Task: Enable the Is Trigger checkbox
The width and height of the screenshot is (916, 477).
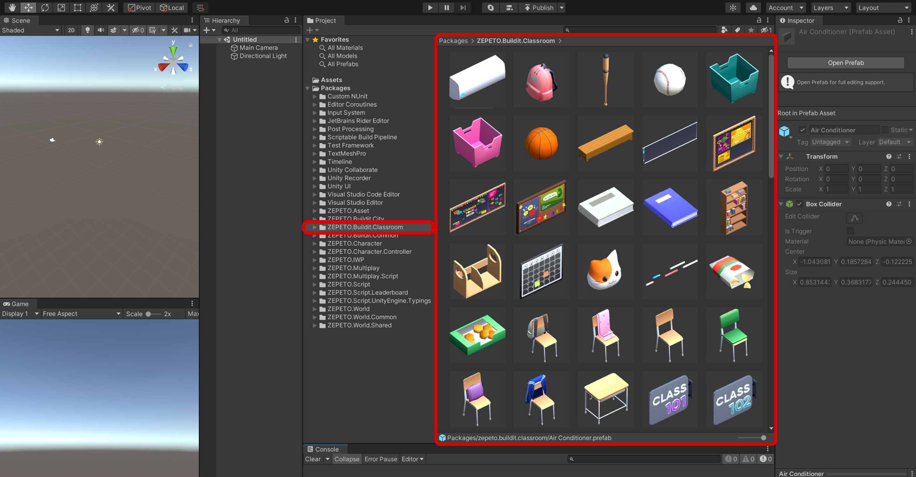Action: 850,231
